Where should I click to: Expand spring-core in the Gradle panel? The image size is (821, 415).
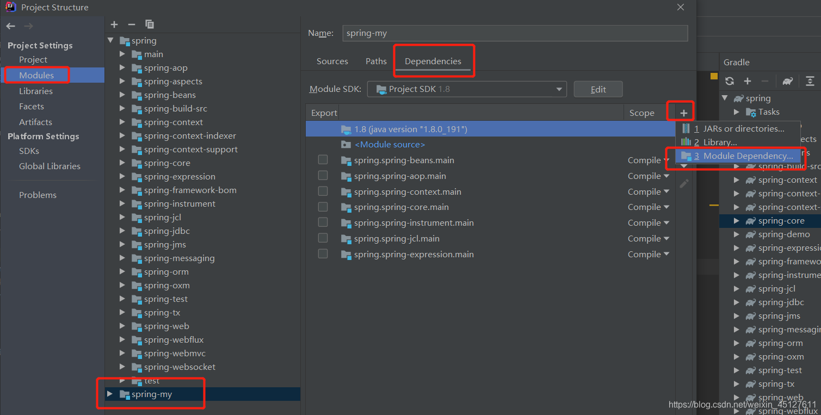737,221
